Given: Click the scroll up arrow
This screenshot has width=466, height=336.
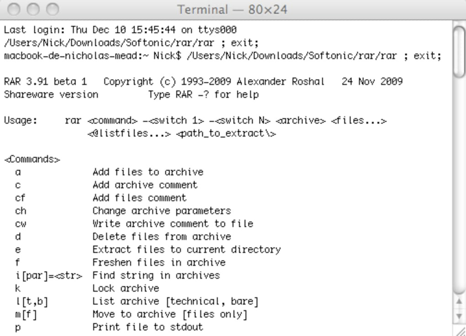Looking at the screenshot, I should (460, 301).
